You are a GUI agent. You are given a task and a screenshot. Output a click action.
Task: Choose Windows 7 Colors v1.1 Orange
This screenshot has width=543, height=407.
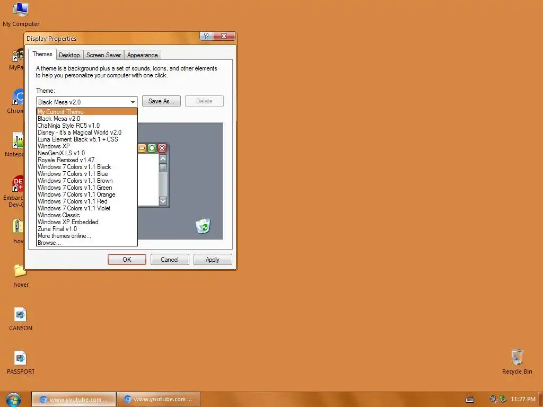(x=87, y=194)
